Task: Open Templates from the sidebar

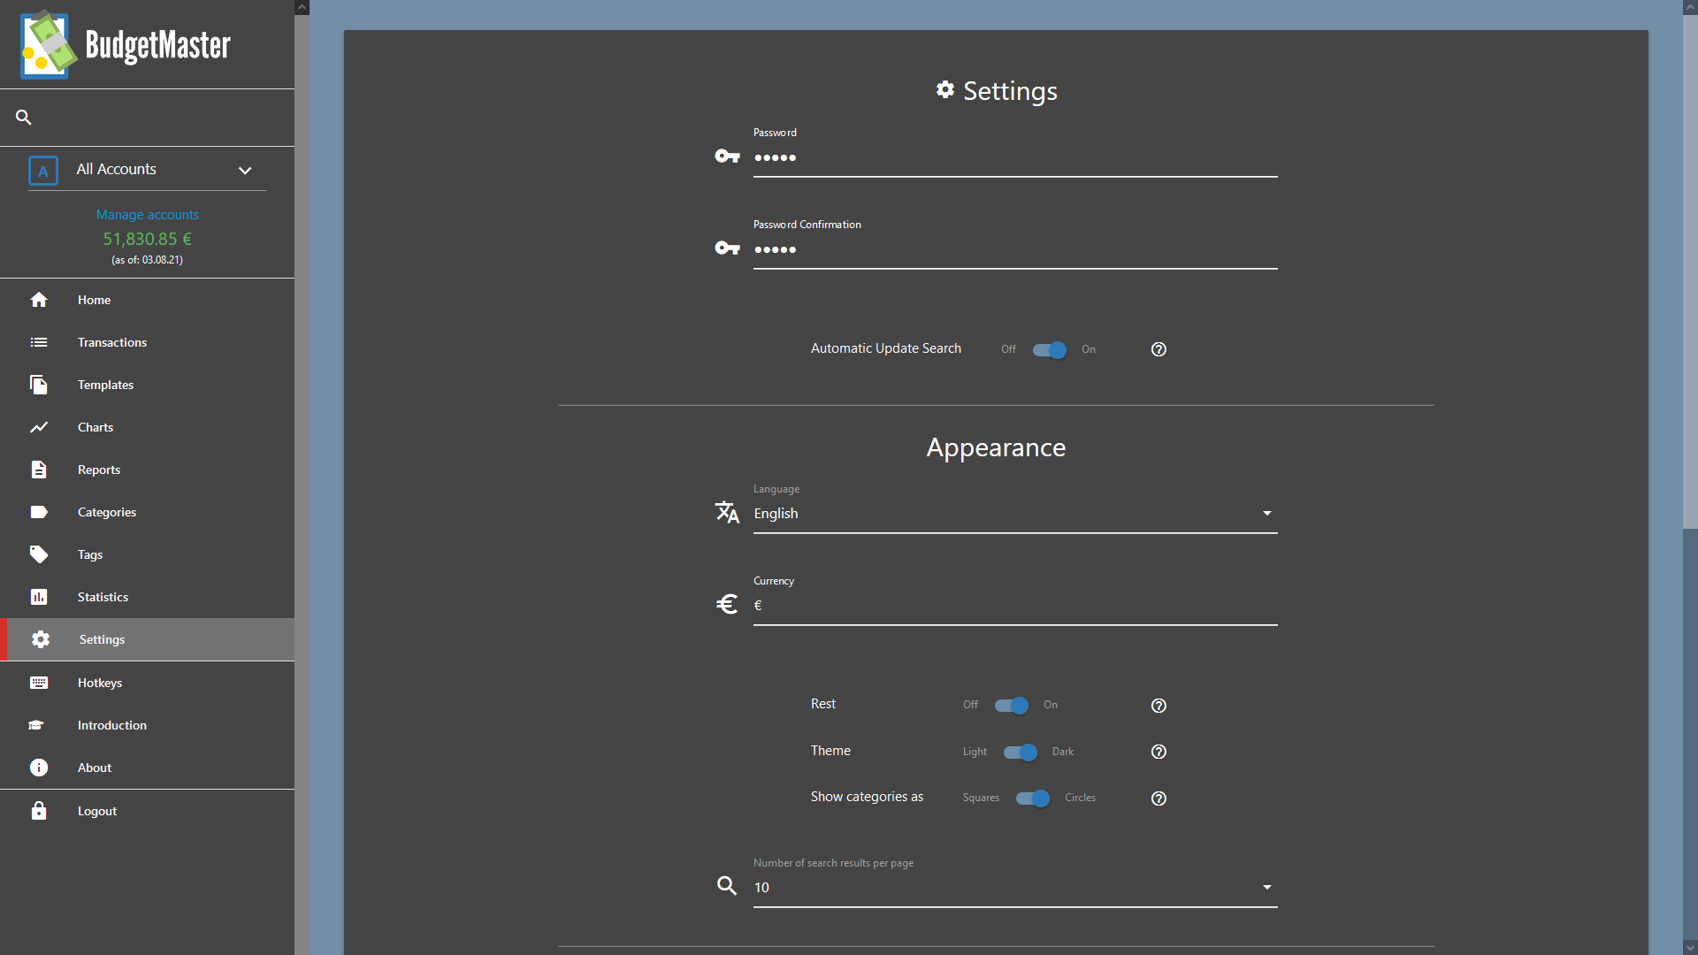Action: pyautogui.click(x=147, y=385)
